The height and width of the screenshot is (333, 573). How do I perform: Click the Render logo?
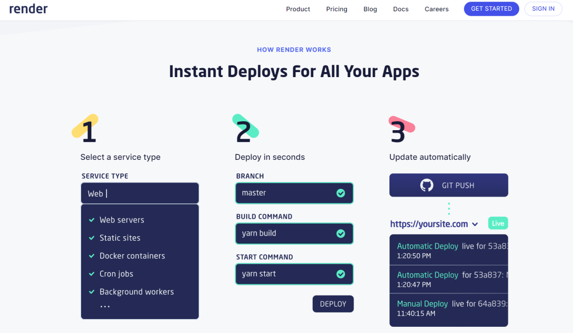(29, 9)
